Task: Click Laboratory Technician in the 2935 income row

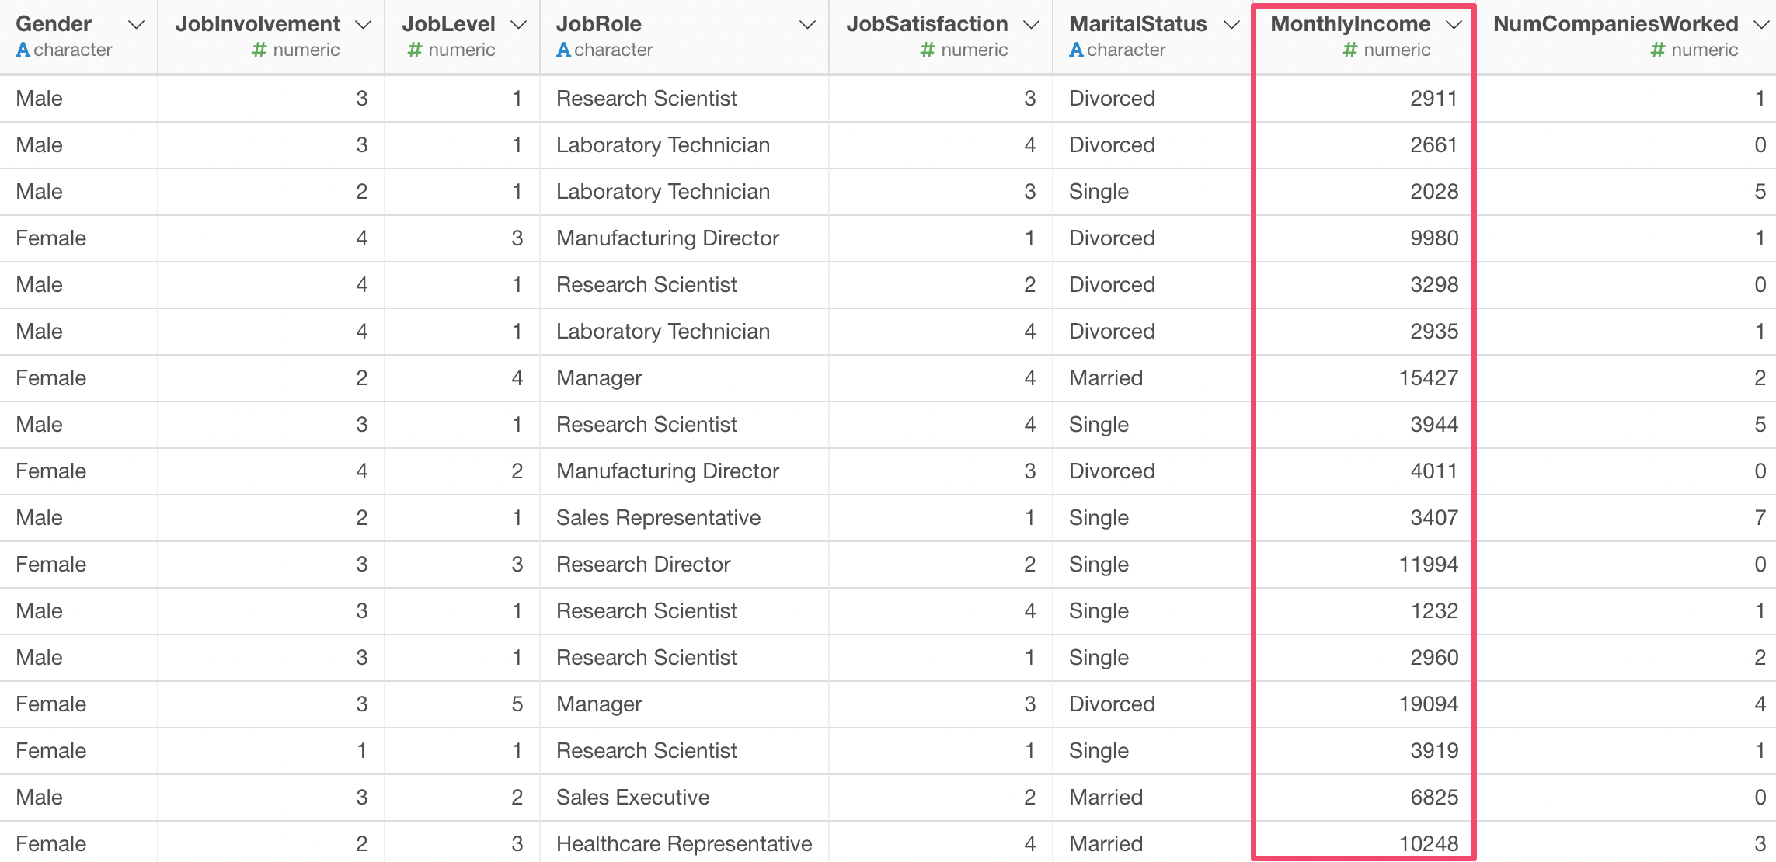Action: 663,332
